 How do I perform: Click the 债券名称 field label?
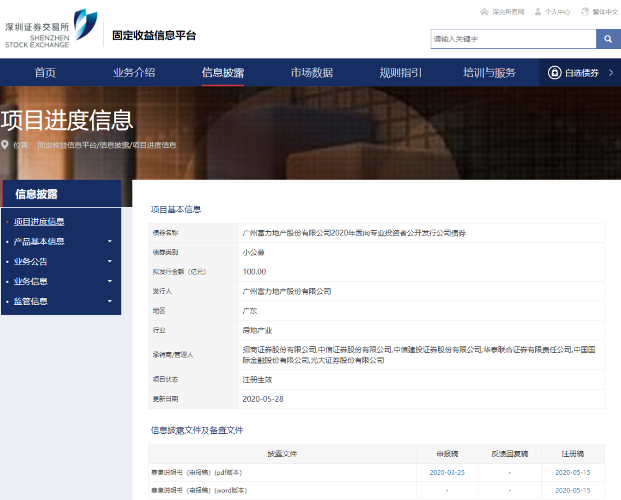point(165,232)
